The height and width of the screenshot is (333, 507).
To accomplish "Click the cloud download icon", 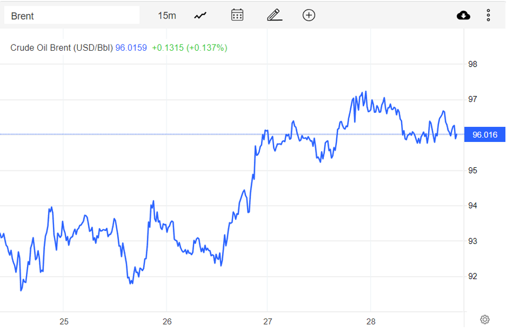I will [463, 16].
